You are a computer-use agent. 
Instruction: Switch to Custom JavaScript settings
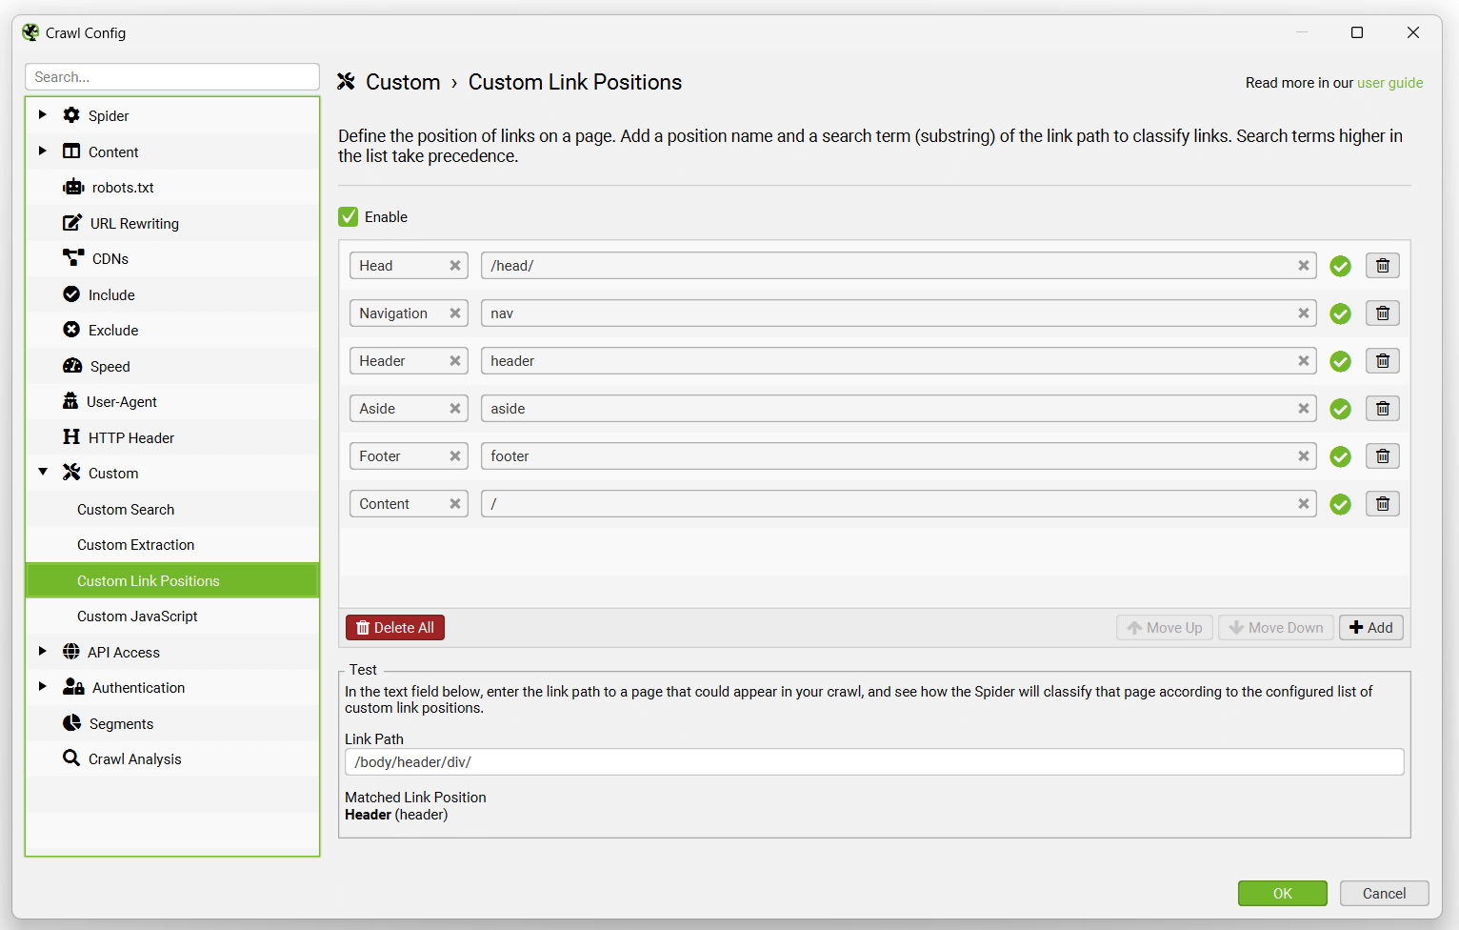(x=136, y=616)
